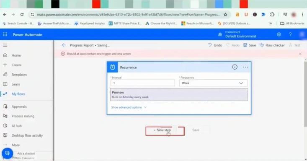Click the Recurrence clock icon
307x161 pixels.
(x=112, y=67)
